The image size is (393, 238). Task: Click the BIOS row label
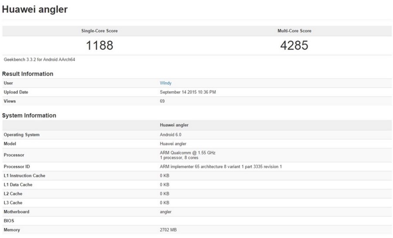tap(9, 221)
